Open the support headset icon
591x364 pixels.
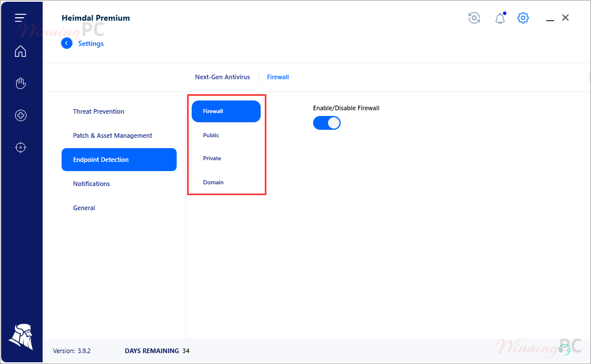pyautogui.click(x=564, y=350)
